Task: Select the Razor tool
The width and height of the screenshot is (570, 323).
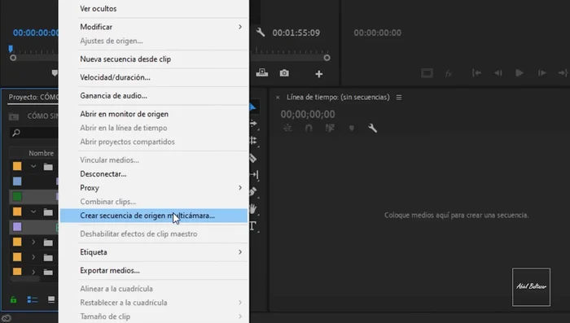Action: point(253,158)
